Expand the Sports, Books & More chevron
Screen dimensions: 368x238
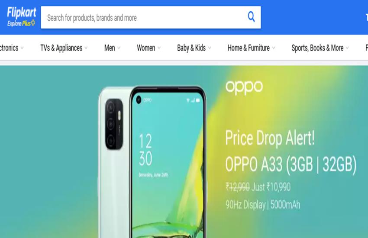347,48
